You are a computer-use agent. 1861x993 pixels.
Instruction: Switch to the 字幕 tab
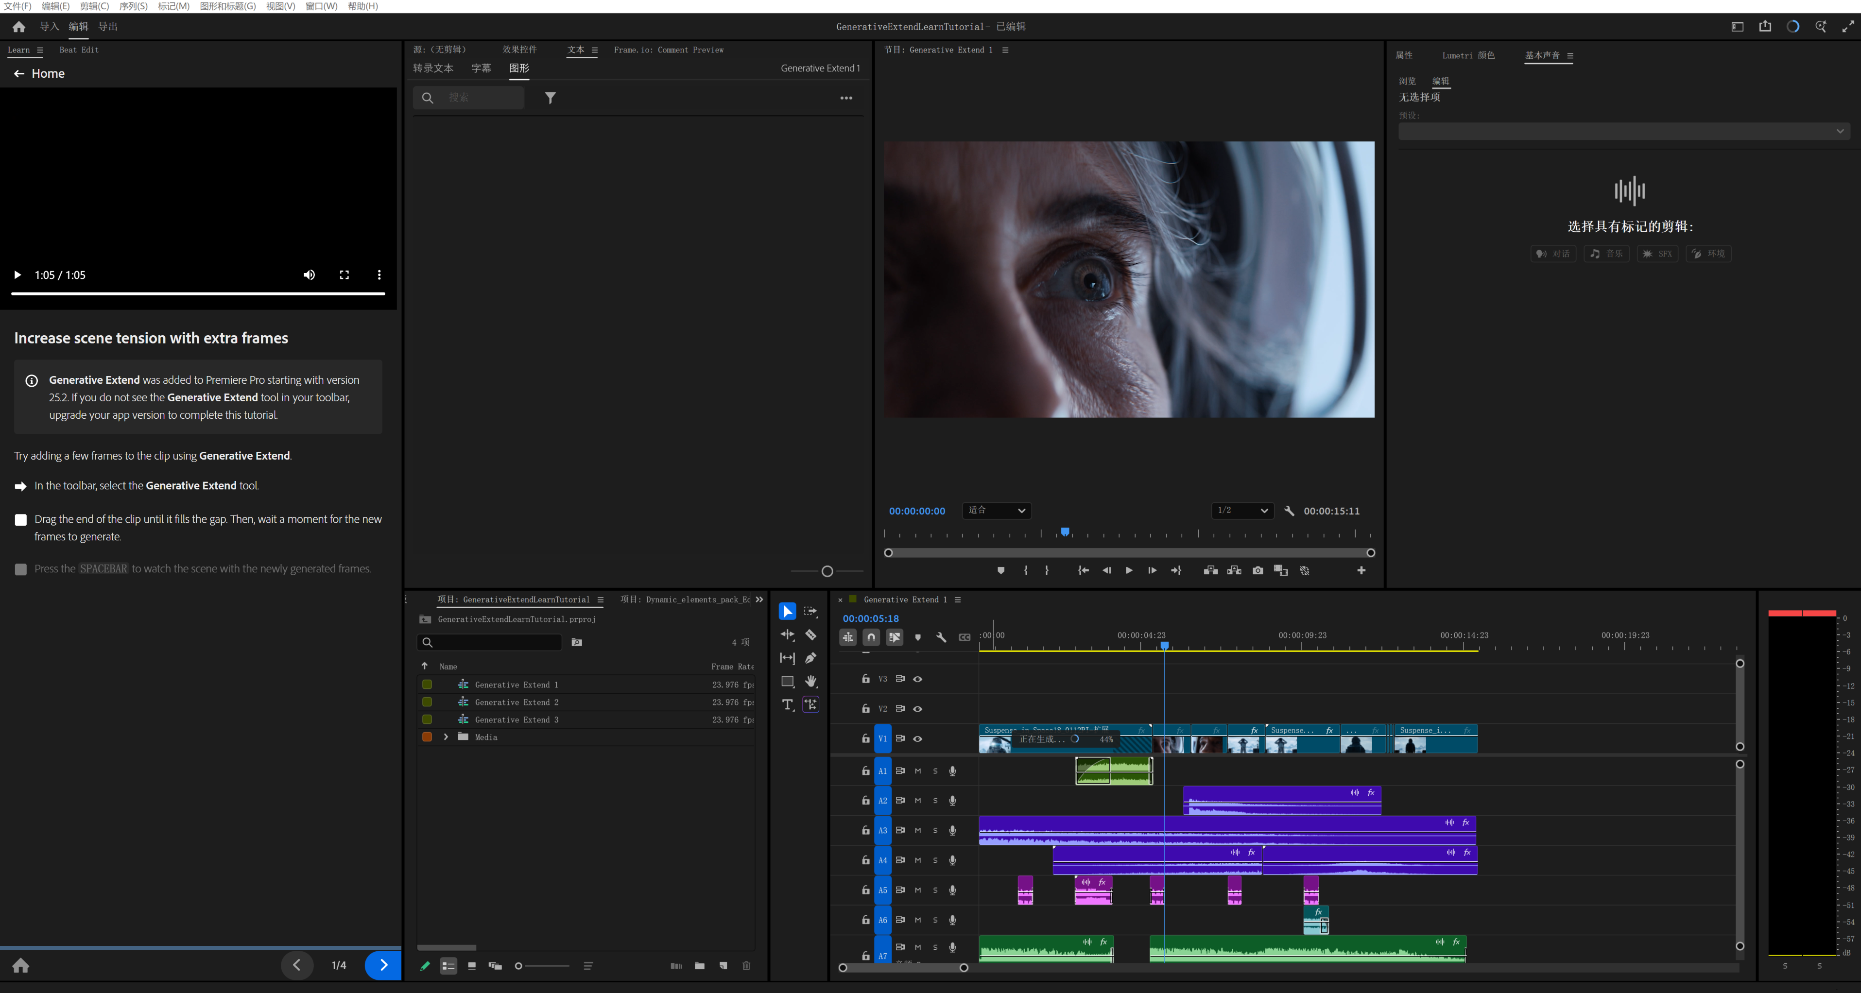(481, 68)
